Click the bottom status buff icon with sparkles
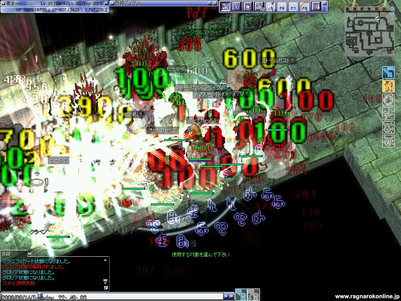 click(388, 141)
